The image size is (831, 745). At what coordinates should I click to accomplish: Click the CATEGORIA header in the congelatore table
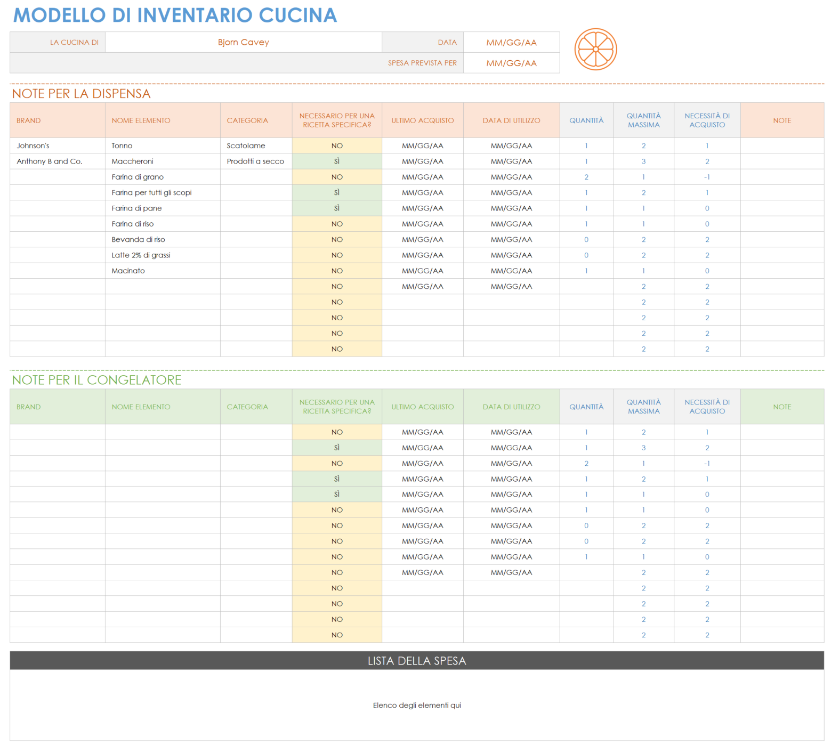[256, 407]
